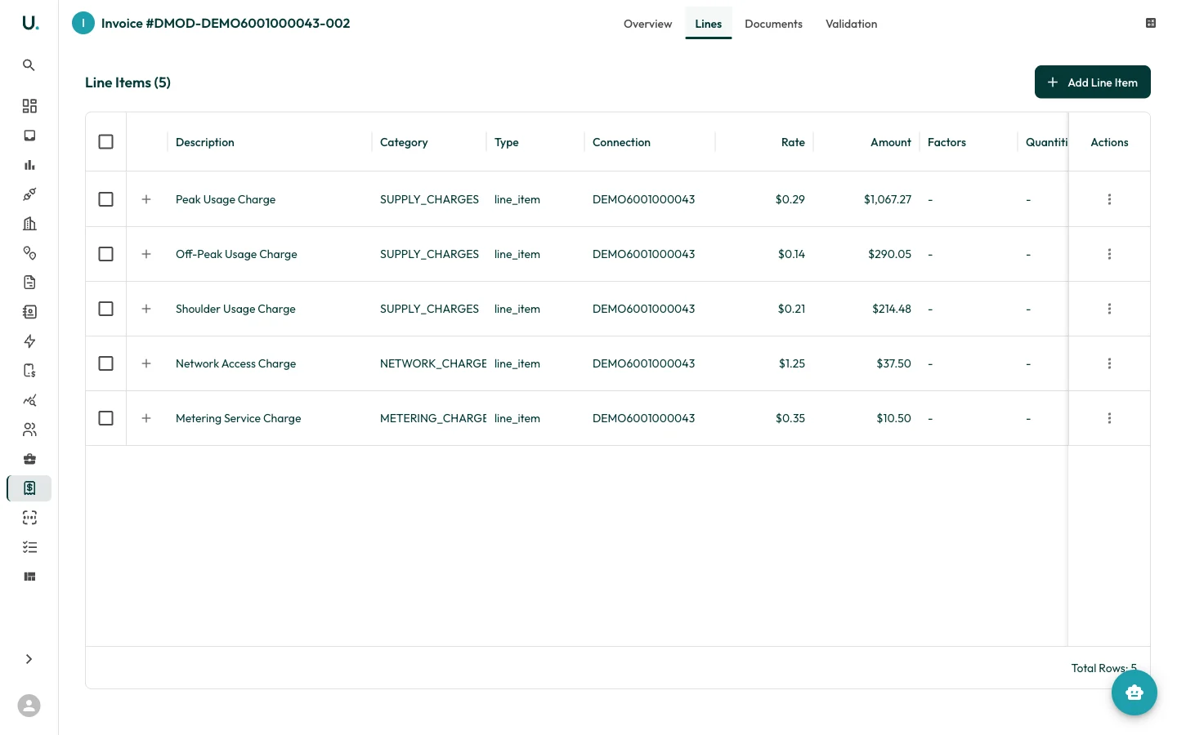Expand the Metering Service Charge row
The width and height of the screenshot is (1177, 735).
click(x=146, y=418)
